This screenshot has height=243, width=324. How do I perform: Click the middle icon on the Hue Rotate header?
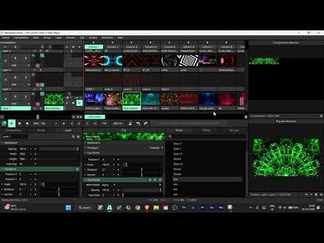pos(155,180)
